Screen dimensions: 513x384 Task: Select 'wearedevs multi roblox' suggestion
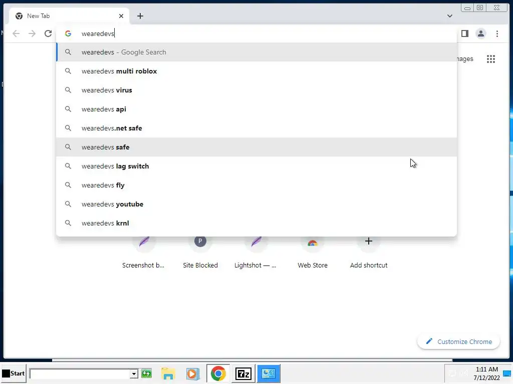coord(256,71)
